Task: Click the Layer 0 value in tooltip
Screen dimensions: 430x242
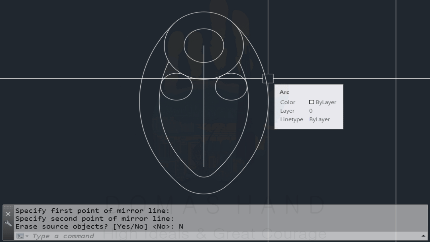Action: [x=311, y=111]
